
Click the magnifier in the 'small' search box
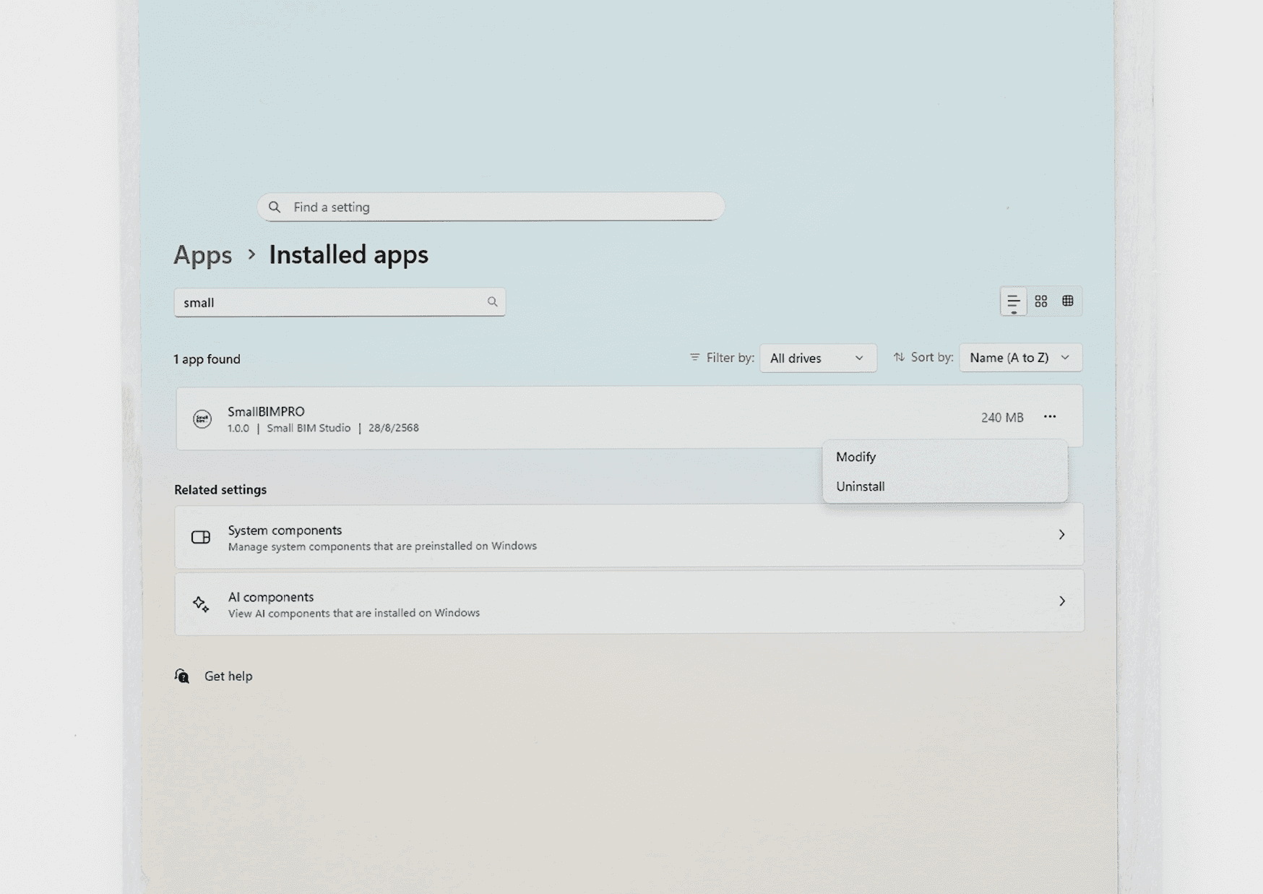(x=492, y=302)
